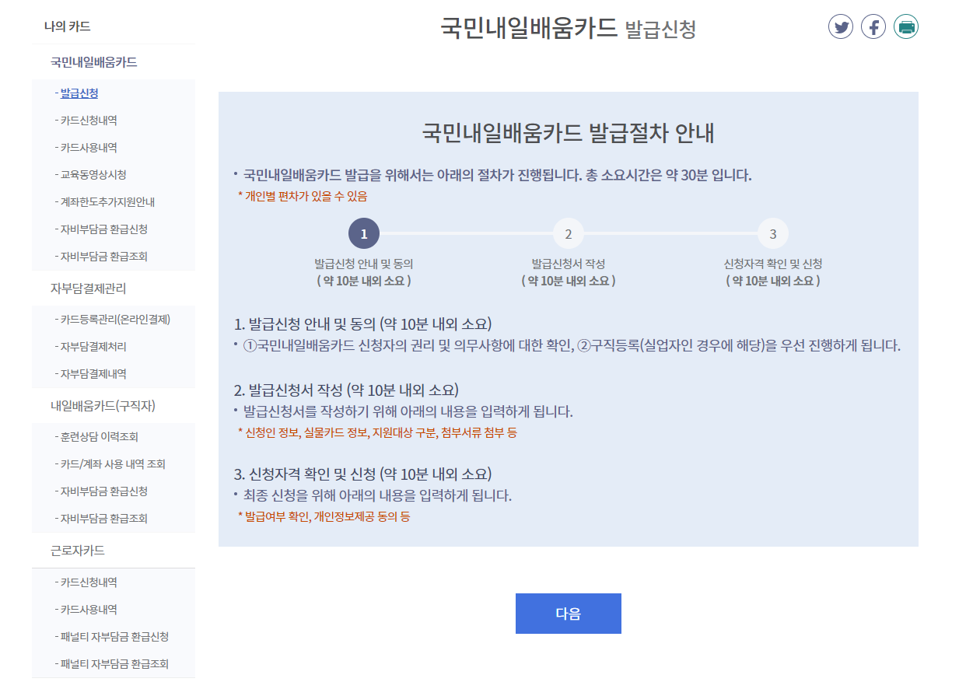Open 자부담결제처리 link

click(93, 347)
